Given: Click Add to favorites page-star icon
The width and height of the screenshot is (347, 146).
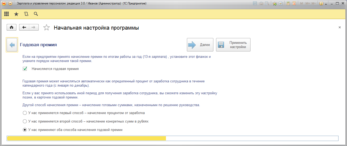Looking at the screenshot, I should pos(281,4).
